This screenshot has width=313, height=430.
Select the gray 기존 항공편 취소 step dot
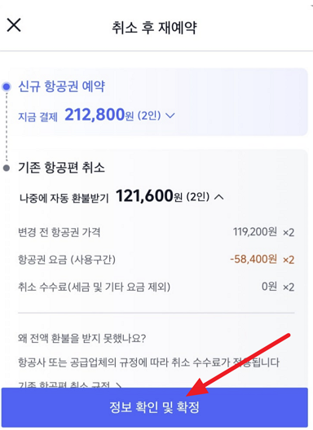(7, 168)
